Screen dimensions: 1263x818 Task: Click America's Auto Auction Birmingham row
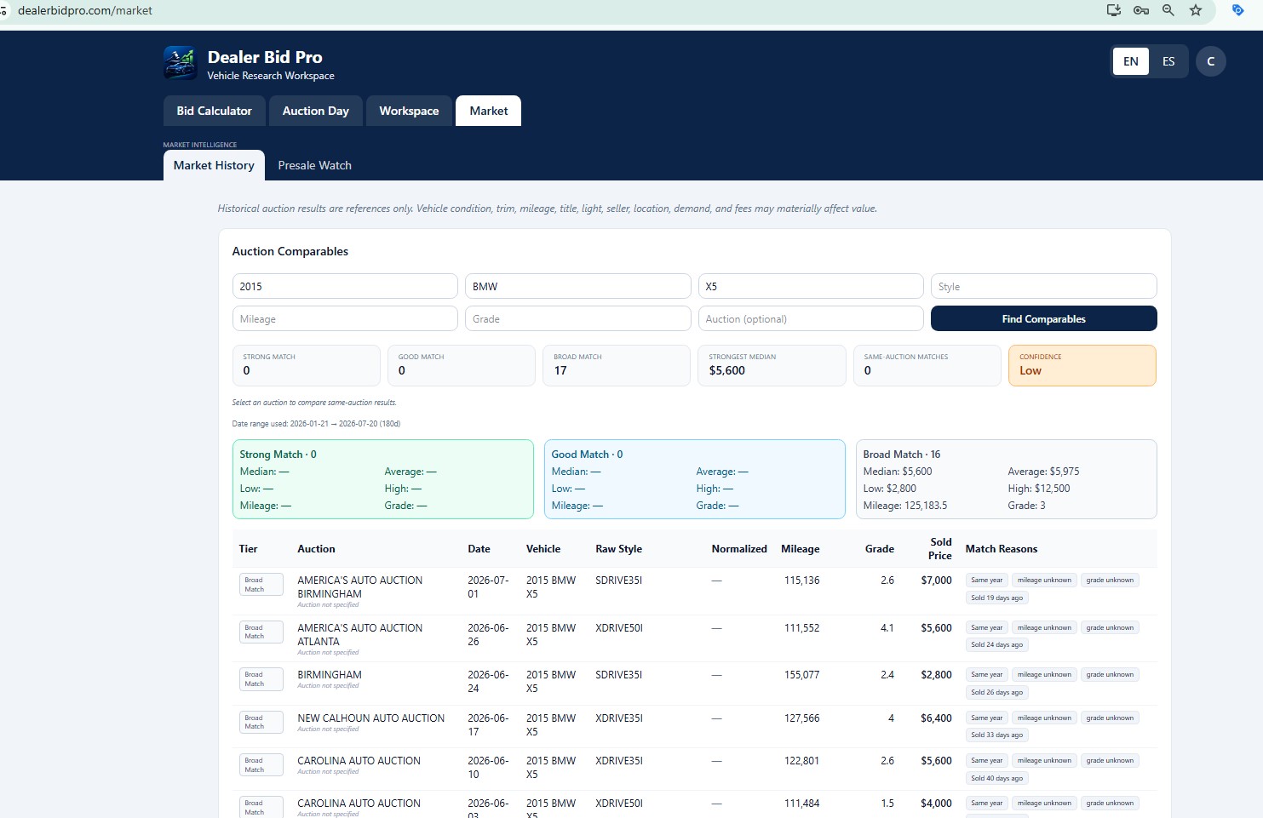pyautogui.click(x=694, y=591)
